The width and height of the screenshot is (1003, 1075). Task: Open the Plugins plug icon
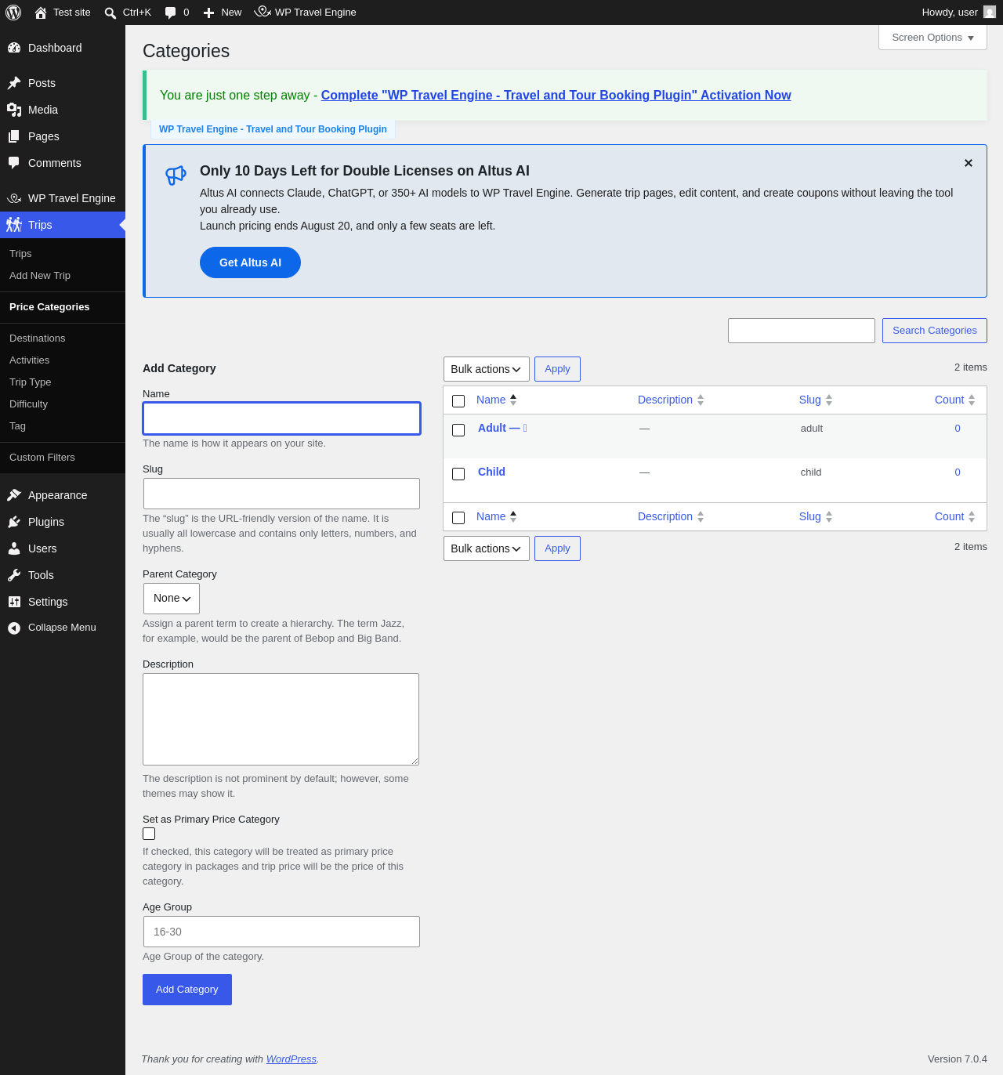[x=14, y=522]
